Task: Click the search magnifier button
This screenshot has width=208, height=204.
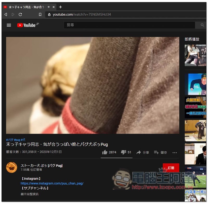Action: [x=202, y=25]
